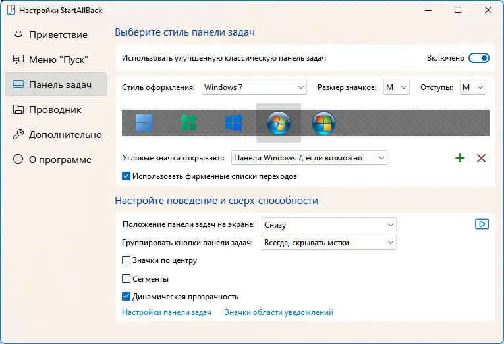Open Настройки панели задач link

coord(167,312)
